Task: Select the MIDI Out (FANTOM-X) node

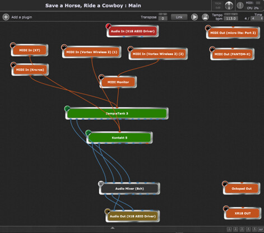Action: pyautogui.click(x=232, y=54)
